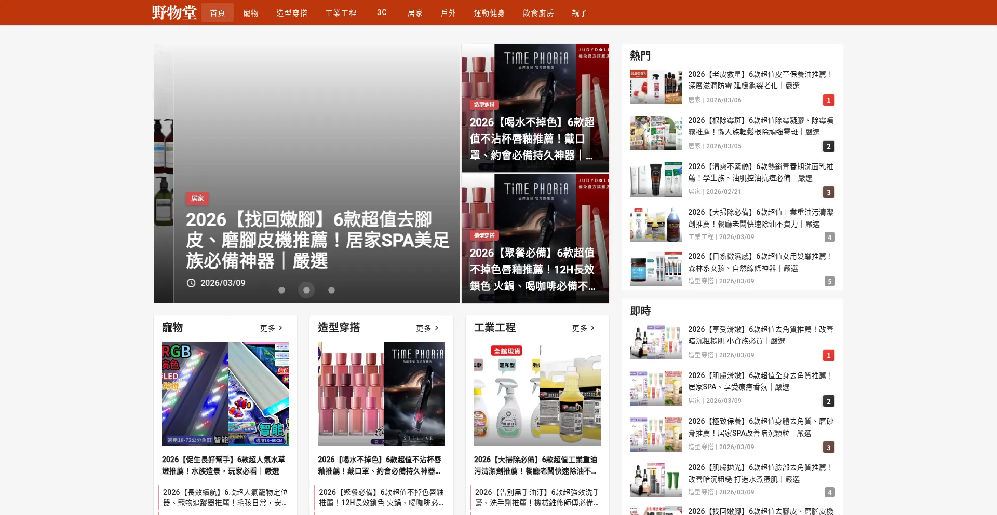997x515 pixels.
Task: Click the 工業工程 section heading
Action: point(495,328)
